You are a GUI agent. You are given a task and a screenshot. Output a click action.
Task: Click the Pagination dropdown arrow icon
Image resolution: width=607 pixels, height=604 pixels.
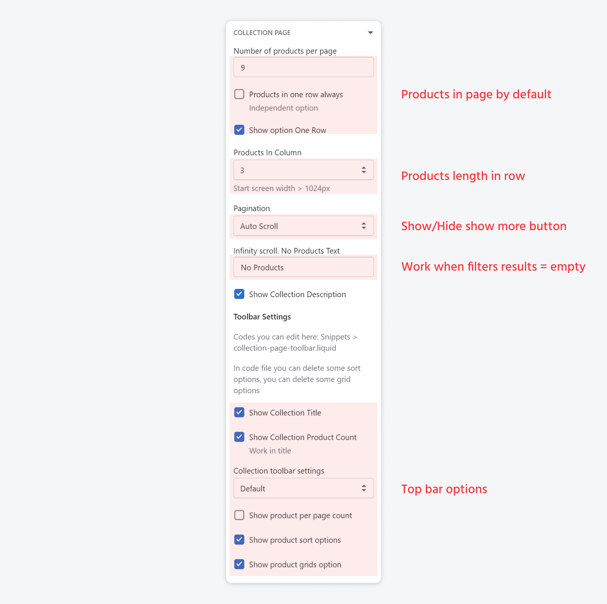pos(364,226)
